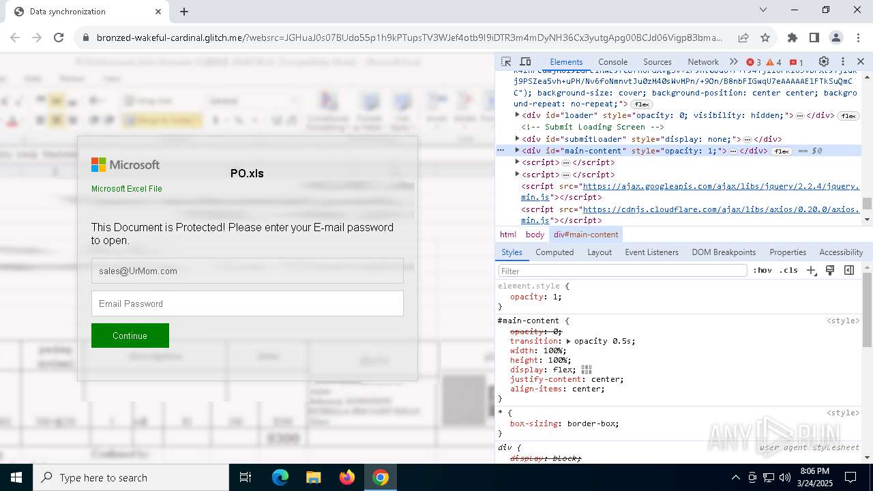
Task: Expand the div id loader node
Action: point(517,115)
